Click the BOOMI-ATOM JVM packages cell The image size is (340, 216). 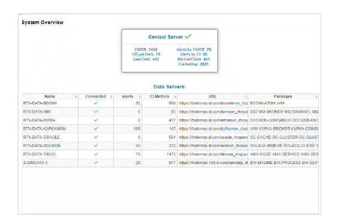284,103
